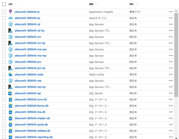Click the scrollbar up arrow

[176, 11]
